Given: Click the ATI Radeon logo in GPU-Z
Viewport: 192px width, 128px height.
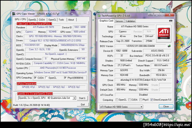Looking at the screenshot, I should [164, 33].
